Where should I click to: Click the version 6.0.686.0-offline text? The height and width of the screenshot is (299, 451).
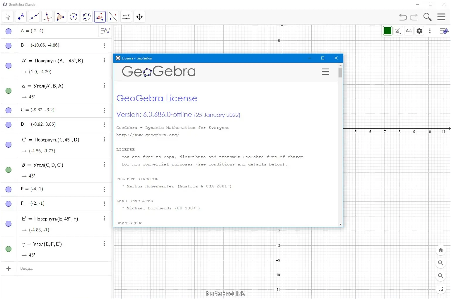[x=154, y=115]
